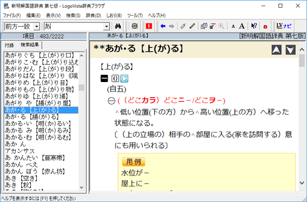The width and height of the screenshot is (307, 202).
Task: Open the 編集(E) menu
Action: pyautogui.click(x=33, y=16)
